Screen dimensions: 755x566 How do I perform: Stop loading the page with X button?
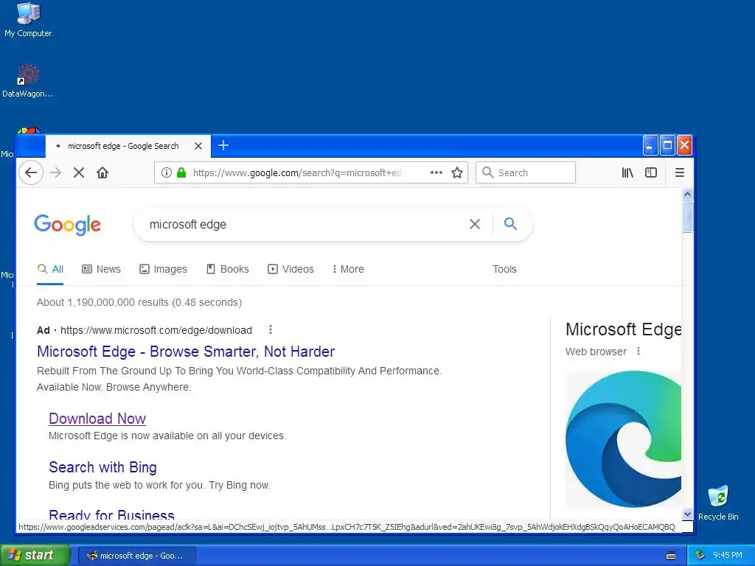point(78,172)
